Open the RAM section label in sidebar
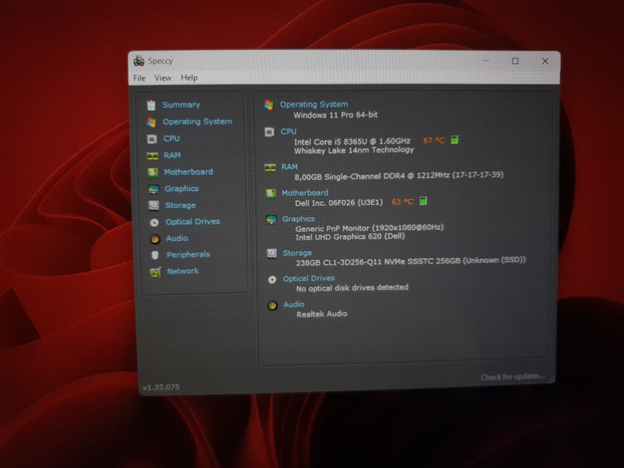 tap(172, 155)
